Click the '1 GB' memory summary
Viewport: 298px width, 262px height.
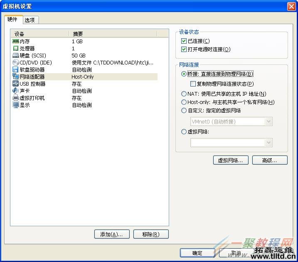pyautogui.click(x=77, y=41)
